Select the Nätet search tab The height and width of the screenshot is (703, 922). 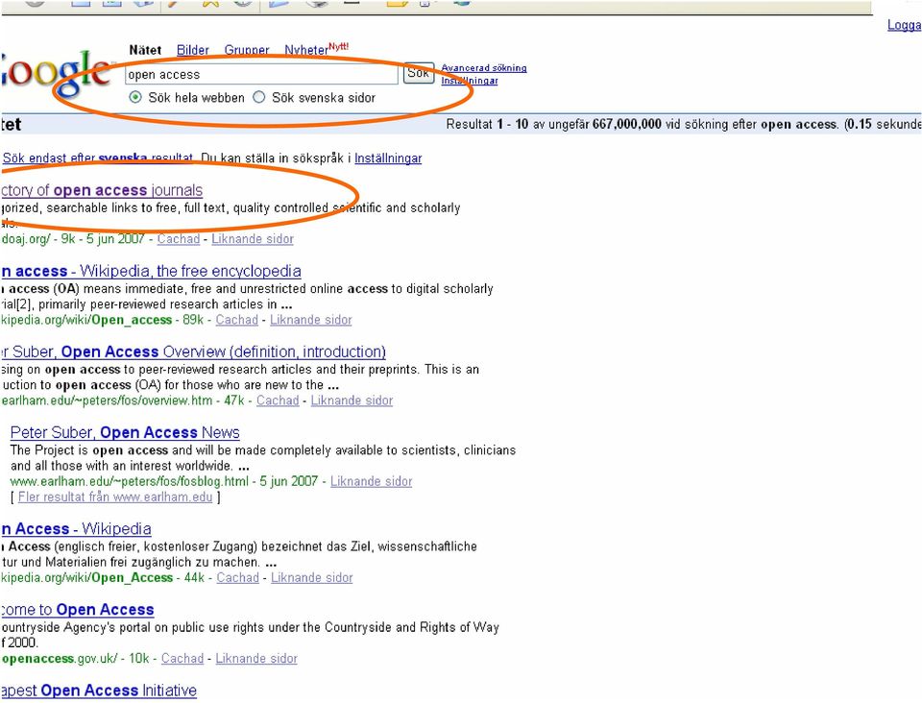[145, 50]
